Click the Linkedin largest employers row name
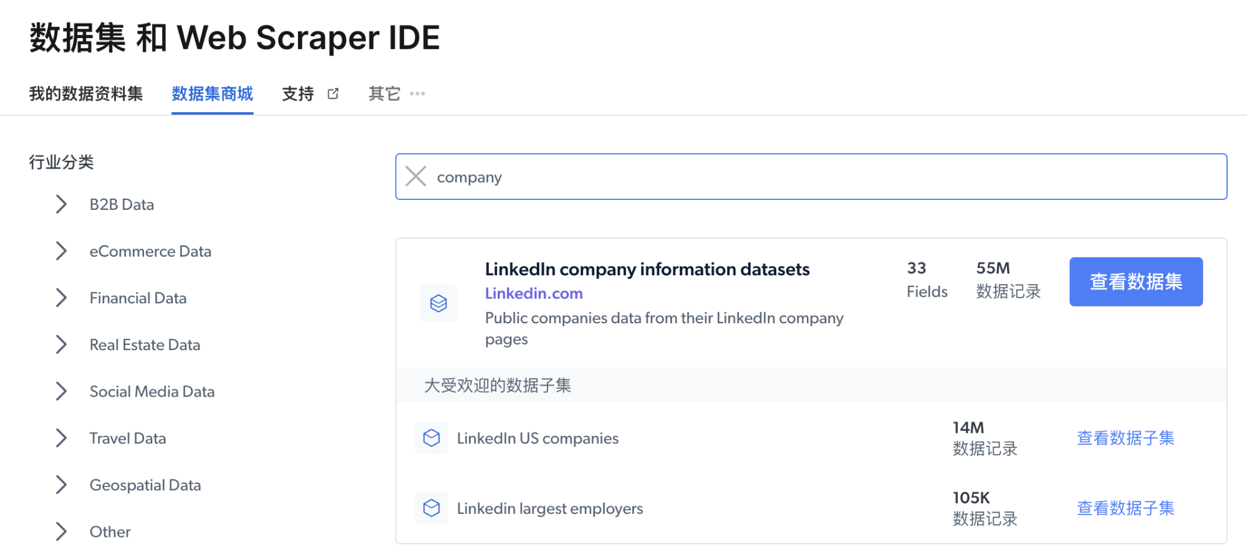1247x560 pixels. [550, 508]
